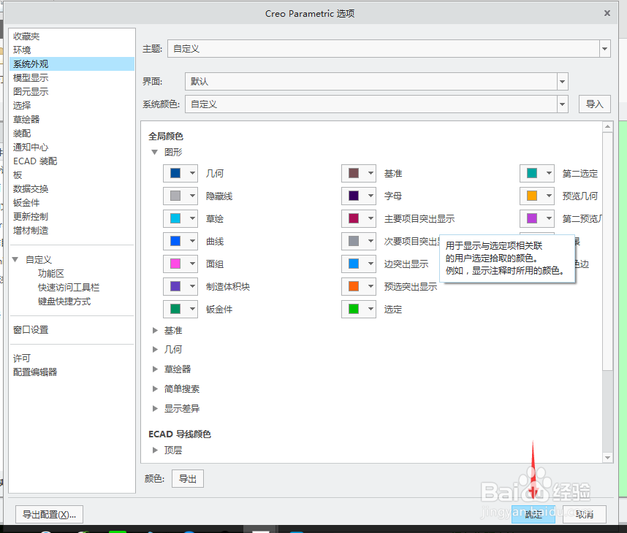627x533 pixels.
Task: Open the 面组 color swatch
Action: click(180, 264)
